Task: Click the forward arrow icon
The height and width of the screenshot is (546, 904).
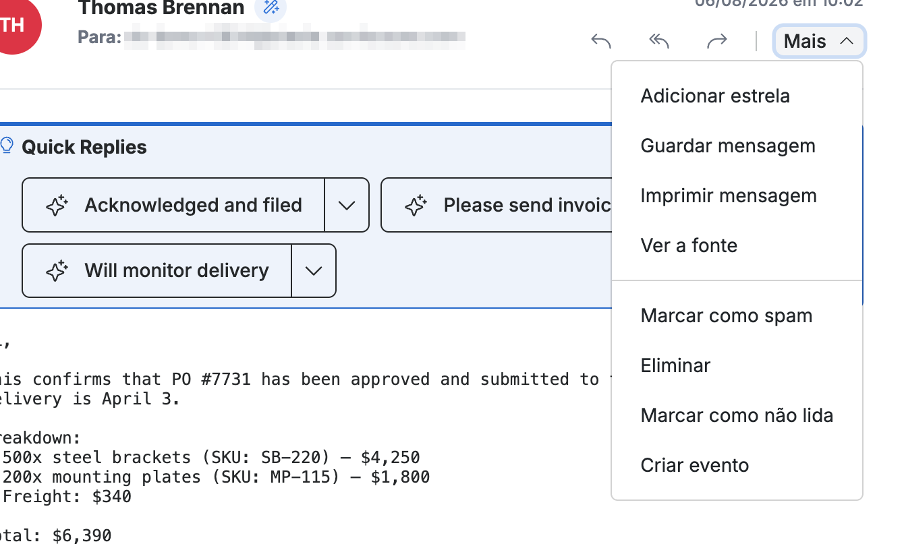Action: click(x=716, y=41)
